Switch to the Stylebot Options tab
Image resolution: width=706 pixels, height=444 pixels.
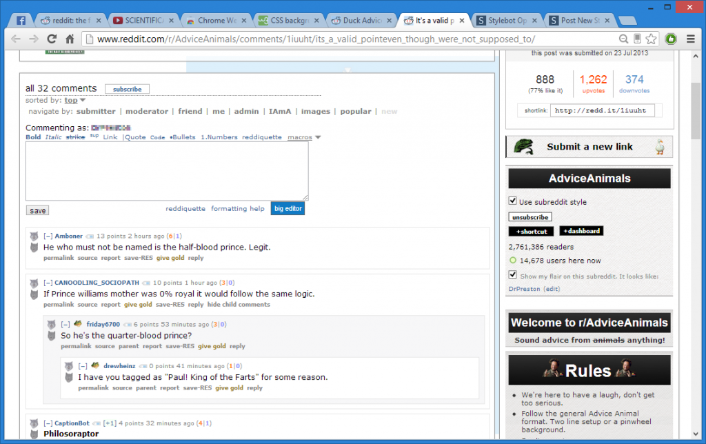click(507, 21)
